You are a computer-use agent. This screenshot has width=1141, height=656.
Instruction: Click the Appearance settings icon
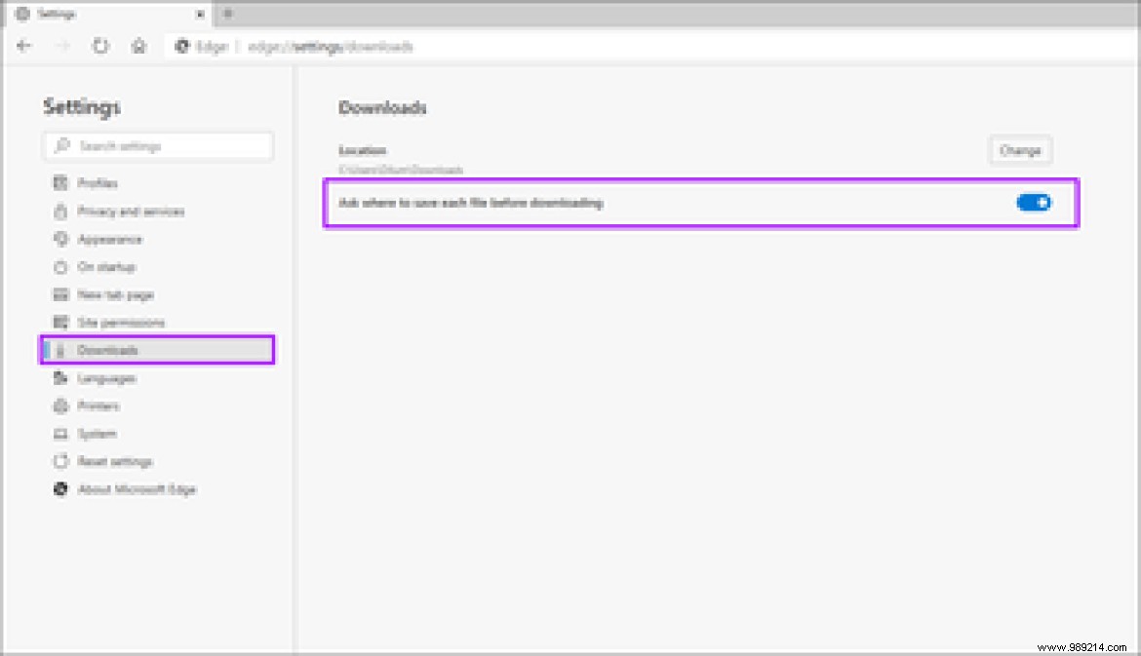tap(60, 239)
